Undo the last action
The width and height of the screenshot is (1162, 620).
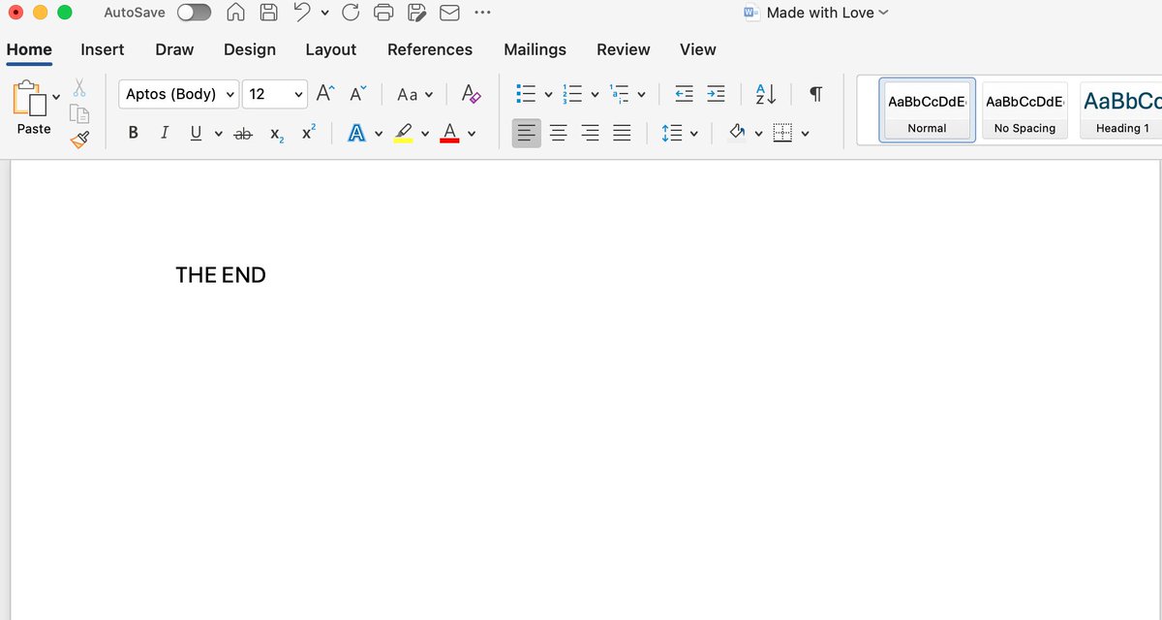302,13
